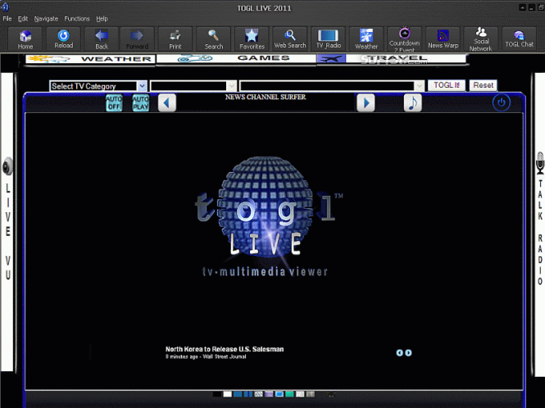The height and width of the screenshot is (408, 545).
Task: Click the Forward arrow toolbar button
Action: coord(137,39)
